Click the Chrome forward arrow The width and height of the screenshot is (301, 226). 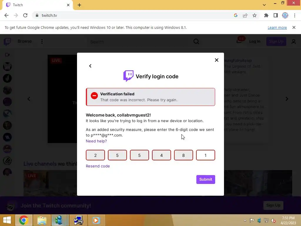16,15
